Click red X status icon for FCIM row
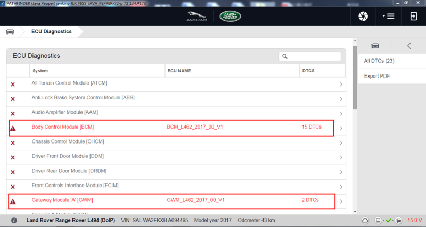Screen dimensions: 426x227 (x=13, y=187)
